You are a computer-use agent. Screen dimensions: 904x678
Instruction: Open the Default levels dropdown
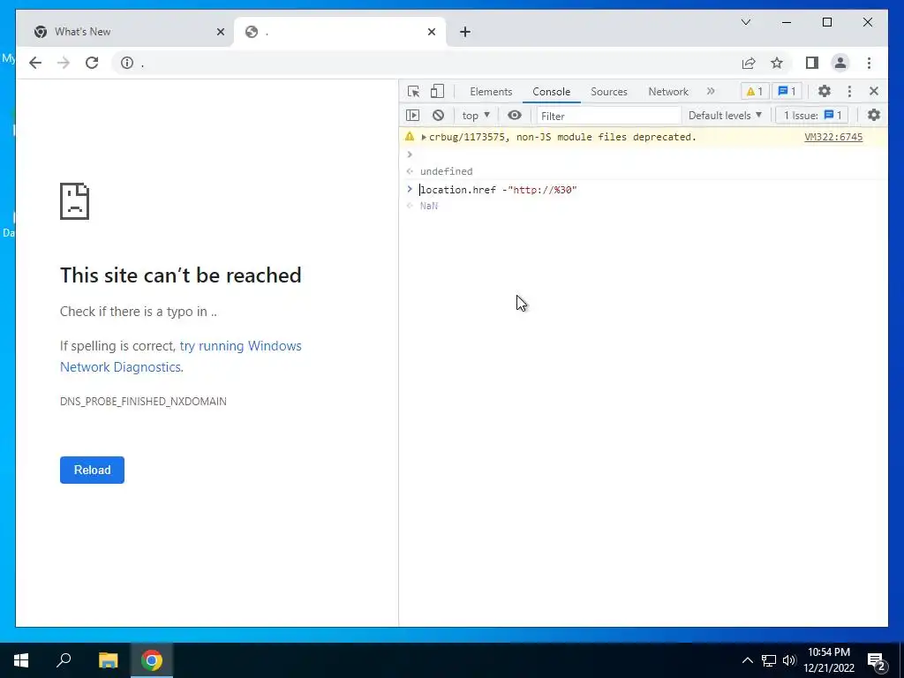tap(725, 116)
